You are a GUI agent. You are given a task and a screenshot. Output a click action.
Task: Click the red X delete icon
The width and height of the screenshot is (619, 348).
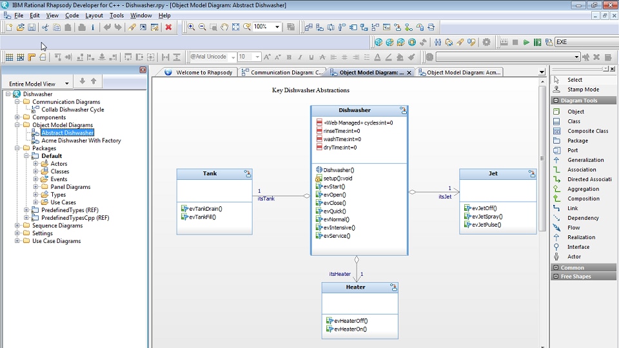(x=168, y=27)
